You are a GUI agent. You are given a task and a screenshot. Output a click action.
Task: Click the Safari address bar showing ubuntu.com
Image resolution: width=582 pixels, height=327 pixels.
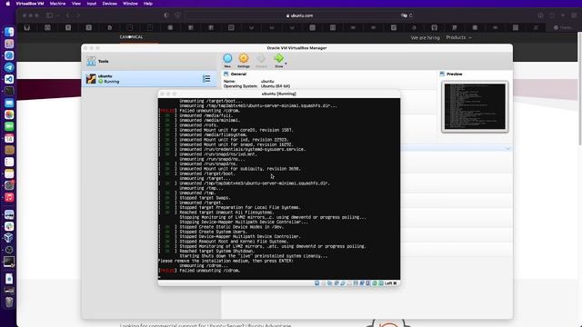click(299, 15)
